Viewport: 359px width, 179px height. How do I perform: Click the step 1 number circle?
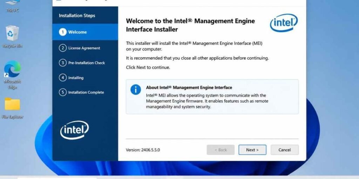[63, 32]
